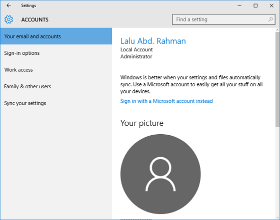280x220 pixels.
Task: Click the vertical scrollbar thumb
Action: [277, 79]
